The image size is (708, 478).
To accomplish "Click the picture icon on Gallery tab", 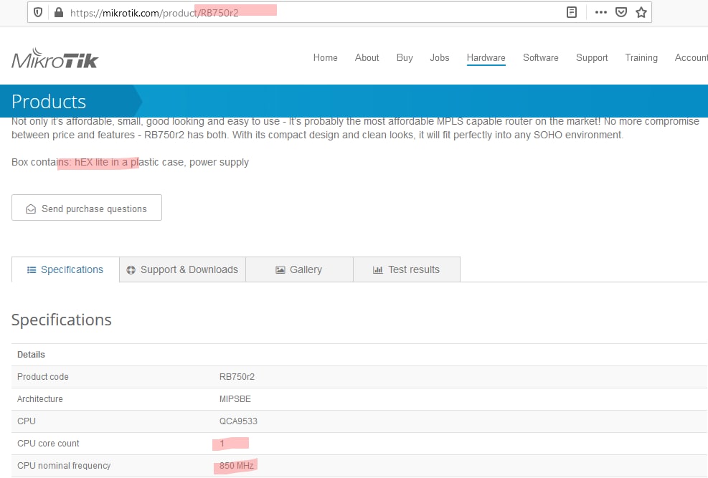I will [x=280, y=269].
